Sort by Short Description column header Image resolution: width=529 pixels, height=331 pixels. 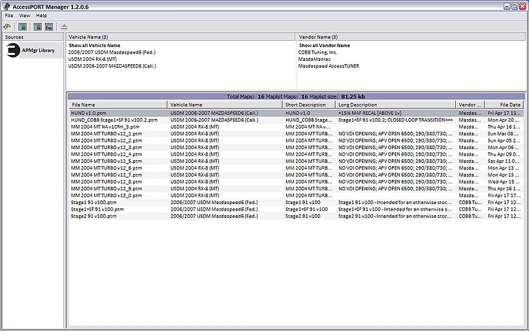pos(309,105)
